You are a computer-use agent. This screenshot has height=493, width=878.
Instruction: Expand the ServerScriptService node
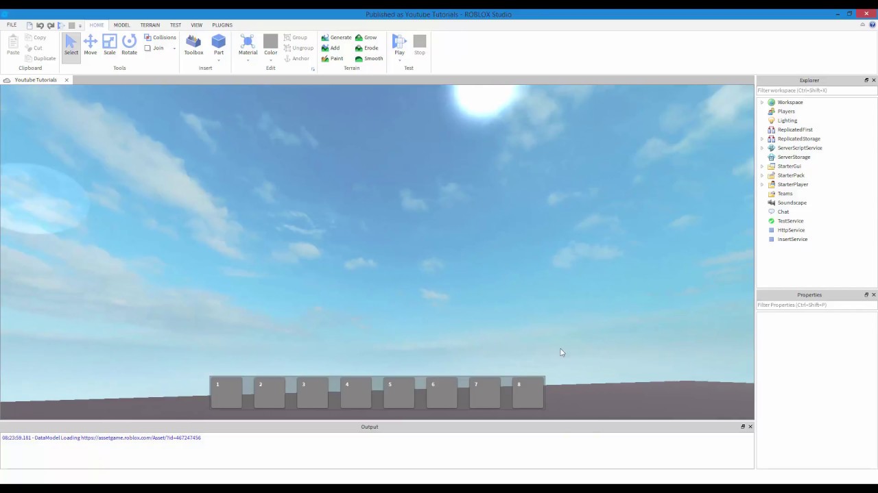[761, 148]
